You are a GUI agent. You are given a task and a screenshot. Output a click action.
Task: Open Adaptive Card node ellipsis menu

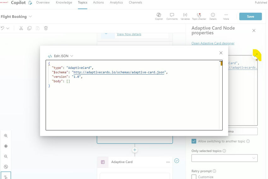(x=168, y=162)
